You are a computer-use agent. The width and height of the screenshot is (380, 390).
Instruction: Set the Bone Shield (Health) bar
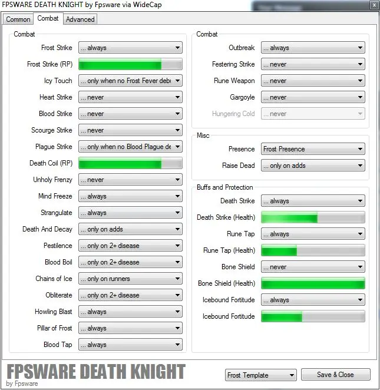(313, 283)
